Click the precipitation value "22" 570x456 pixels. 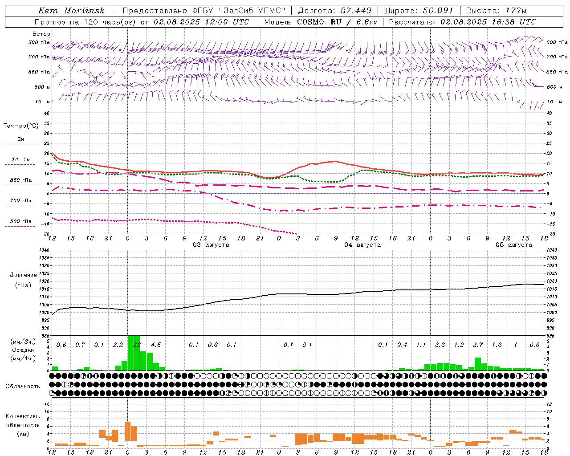point(137,345)
